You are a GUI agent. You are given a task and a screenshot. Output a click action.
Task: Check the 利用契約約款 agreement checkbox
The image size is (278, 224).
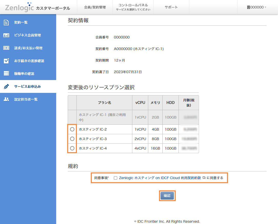[116, 178]
